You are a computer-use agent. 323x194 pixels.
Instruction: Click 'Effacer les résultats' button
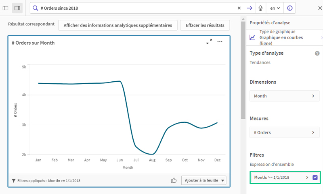click(x=205, y=25)
